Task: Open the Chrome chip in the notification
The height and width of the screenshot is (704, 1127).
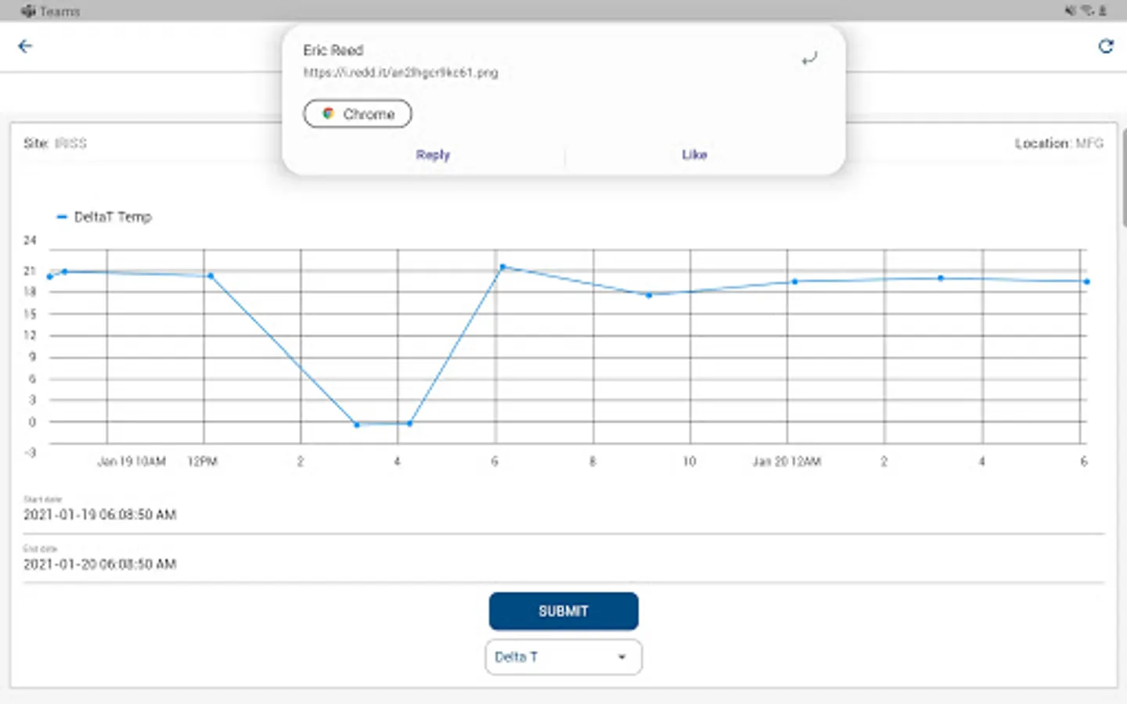Action: (x=358, y=113)
